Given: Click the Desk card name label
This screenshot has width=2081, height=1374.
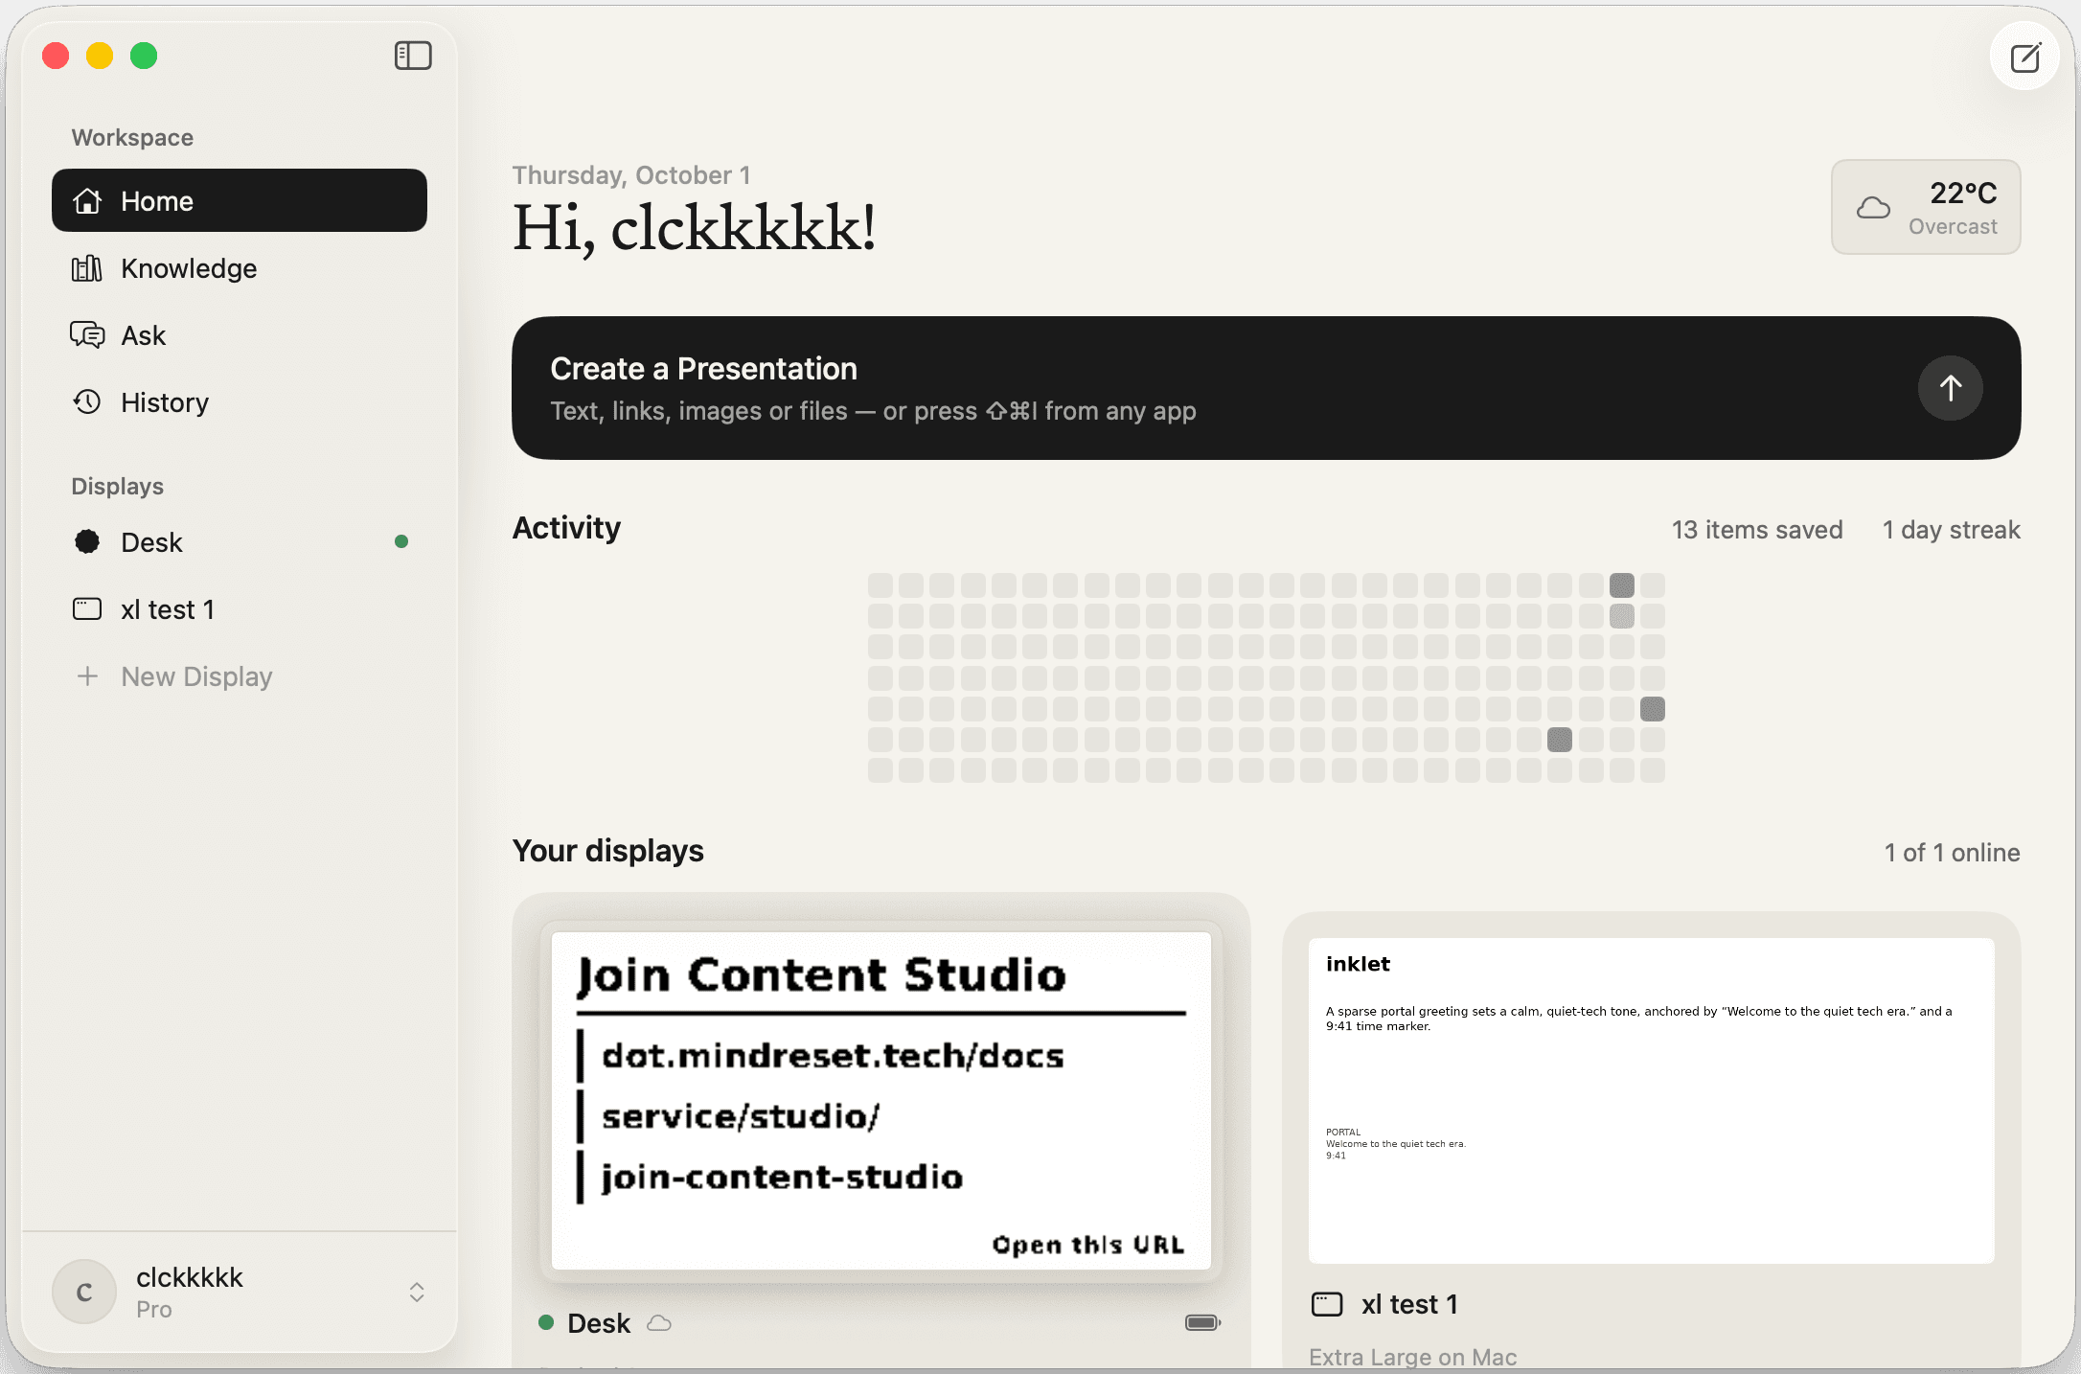Looking at the screenshot, I should point(599,1323).
